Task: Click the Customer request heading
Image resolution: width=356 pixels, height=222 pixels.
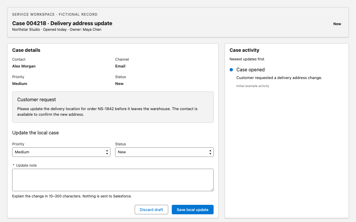Action: [36, 100]
